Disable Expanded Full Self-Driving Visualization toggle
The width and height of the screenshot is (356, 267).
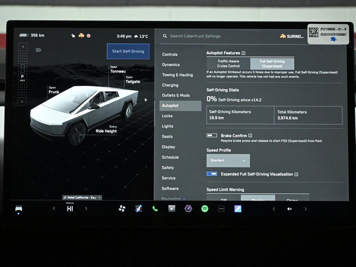[212, 174]
